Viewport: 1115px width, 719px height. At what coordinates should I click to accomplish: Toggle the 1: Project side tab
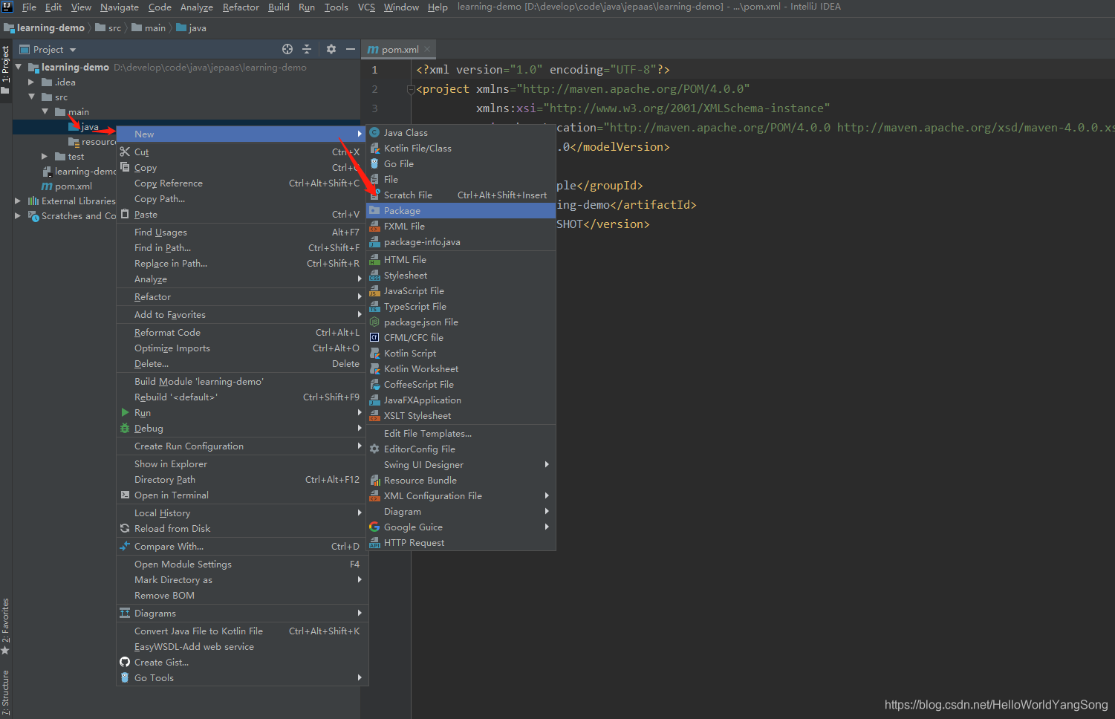pyautogui.click(x=5, y=69)
